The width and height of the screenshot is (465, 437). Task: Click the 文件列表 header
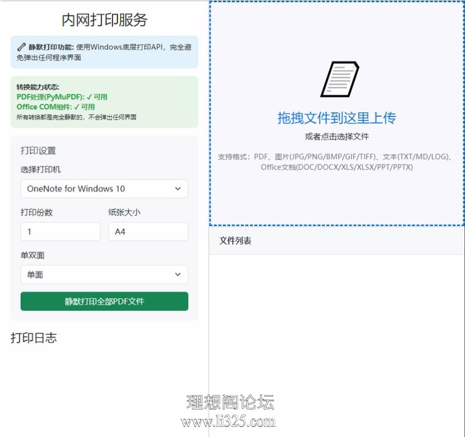(235, 241)
